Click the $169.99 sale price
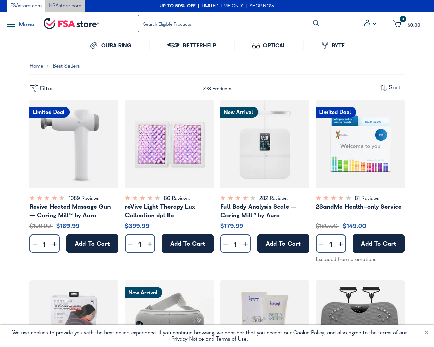Viewport: 434px width, 347px height. point(68,226)
